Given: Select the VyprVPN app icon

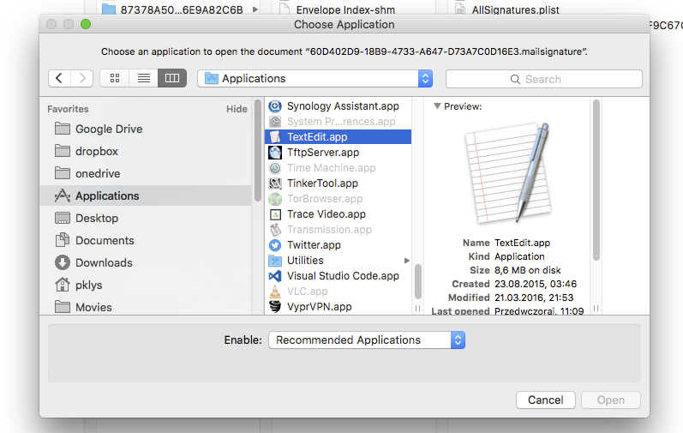Looking at the screenshot, I should 275,307.
